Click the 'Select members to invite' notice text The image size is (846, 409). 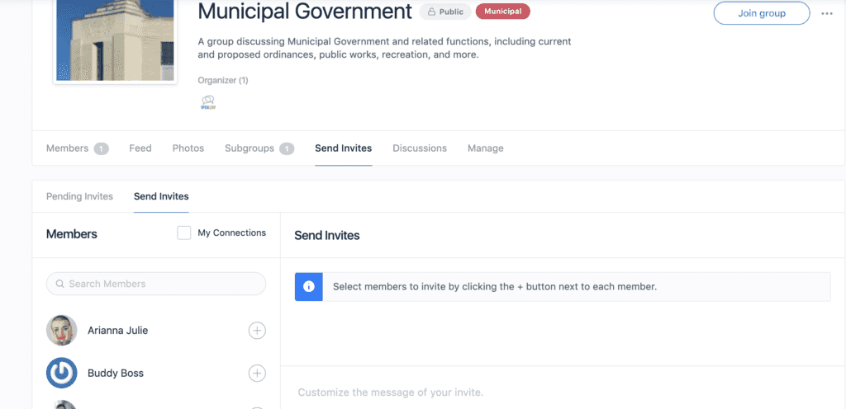[x=495, y=286]
